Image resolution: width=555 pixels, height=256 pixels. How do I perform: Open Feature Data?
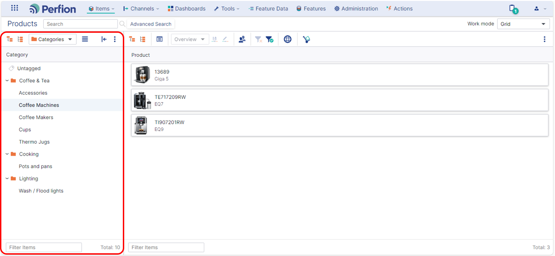(268, 9)
